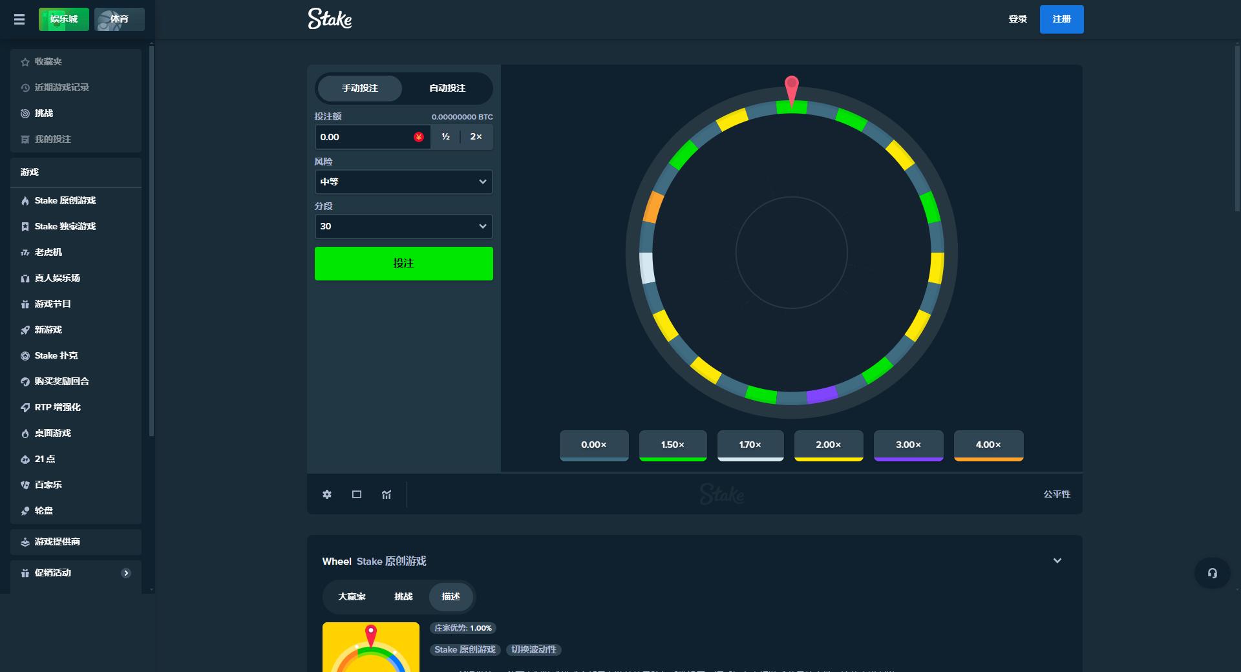Switch to 娱乐城 casino section
The width and height of the screenshot is (1241, 672).
pos(64,19)
